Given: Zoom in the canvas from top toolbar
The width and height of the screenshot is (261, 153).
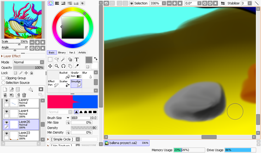Looking at the screenshot, I should (x=174, y=3).
